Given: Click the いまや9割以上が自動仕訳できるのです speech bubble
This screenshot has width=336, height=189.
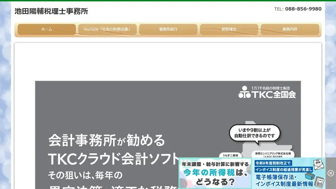Looking at the screenshot, I should (254, 133).
